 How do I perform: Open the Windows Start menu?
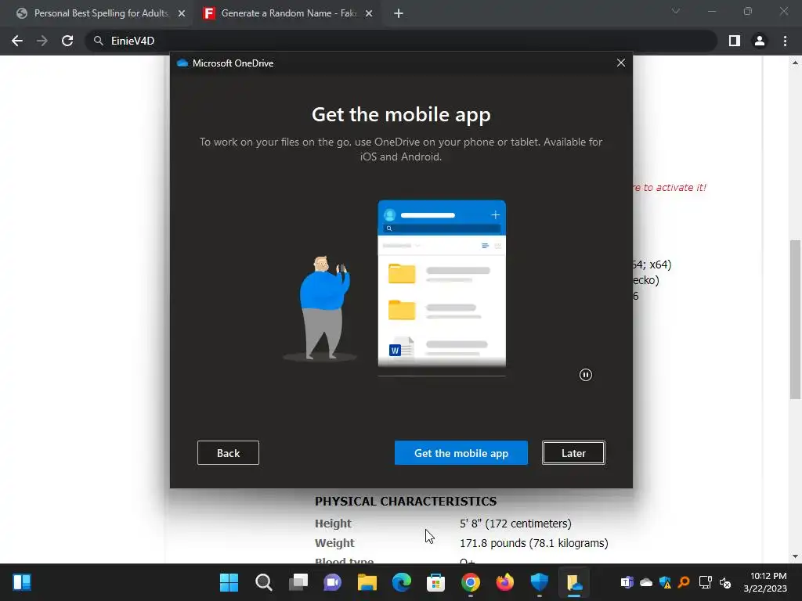[x=229, y=582]
